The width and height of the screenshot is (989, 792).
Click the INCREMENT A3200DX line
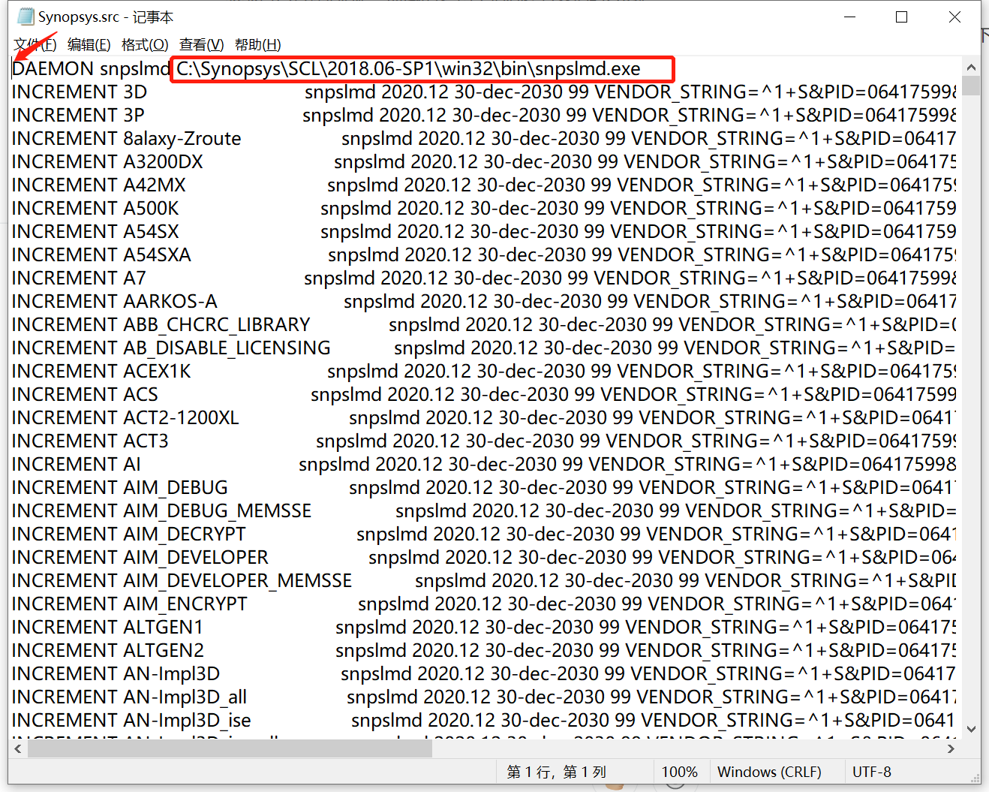(484, 162)
